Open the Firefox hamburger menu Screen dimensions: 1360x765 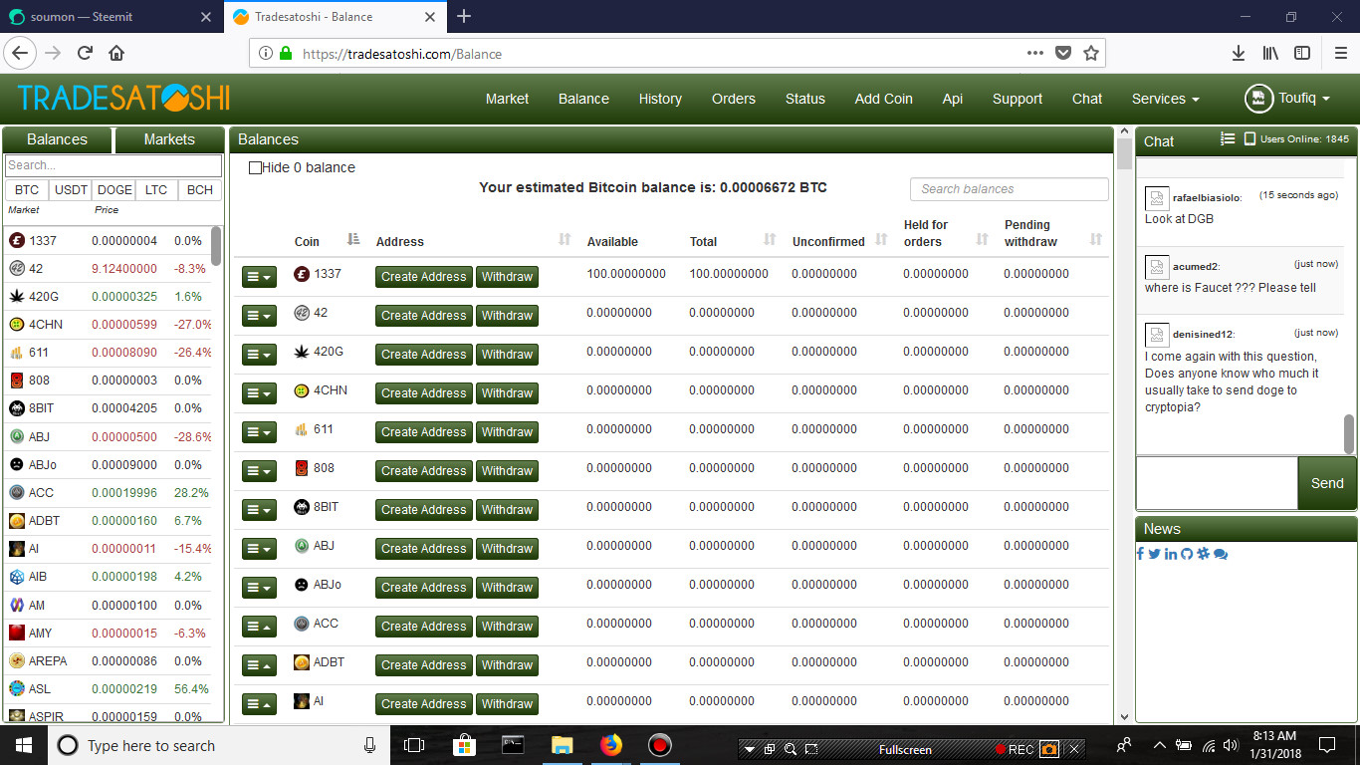click(1340, 54)
